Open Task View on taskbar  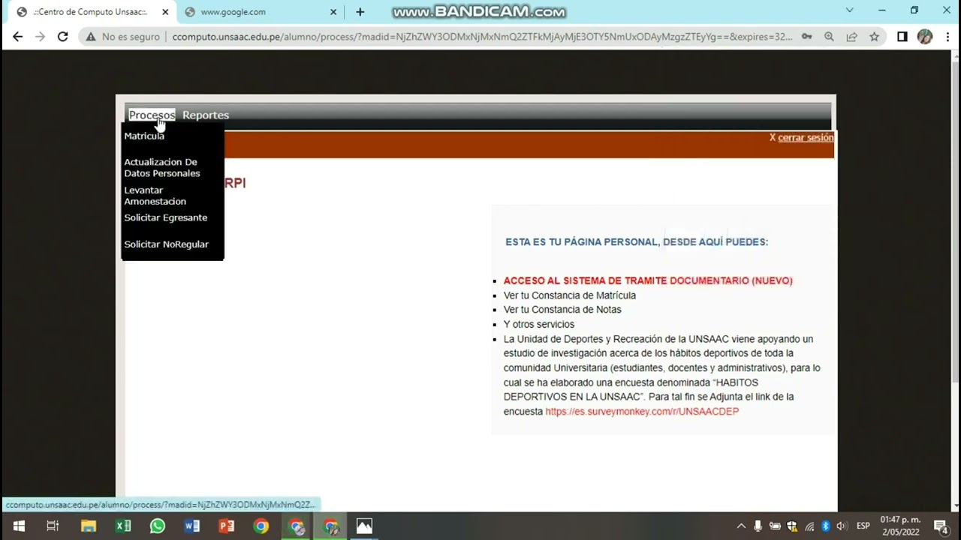click(x=53, y=526)
